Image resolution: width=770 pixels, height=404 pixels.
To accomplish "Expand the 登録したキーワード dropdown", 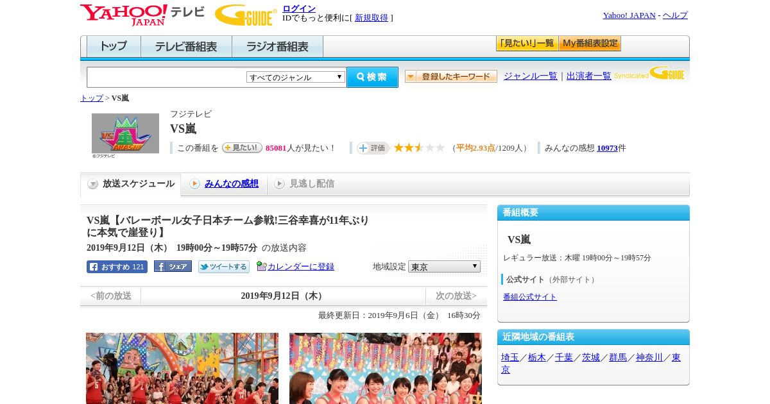I will pos(451,76).
